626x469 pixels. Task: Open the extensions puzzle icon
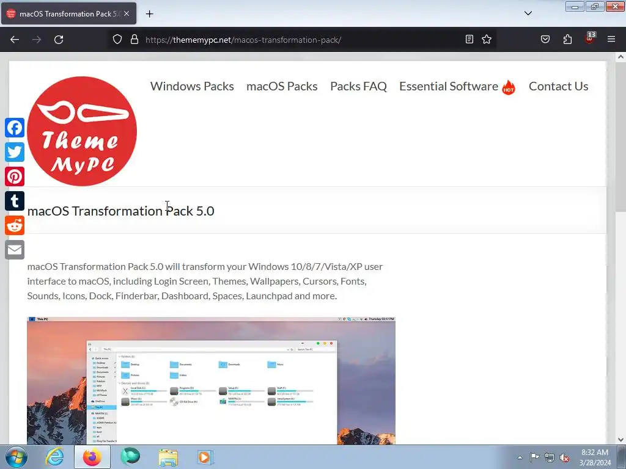coord(567,39)
